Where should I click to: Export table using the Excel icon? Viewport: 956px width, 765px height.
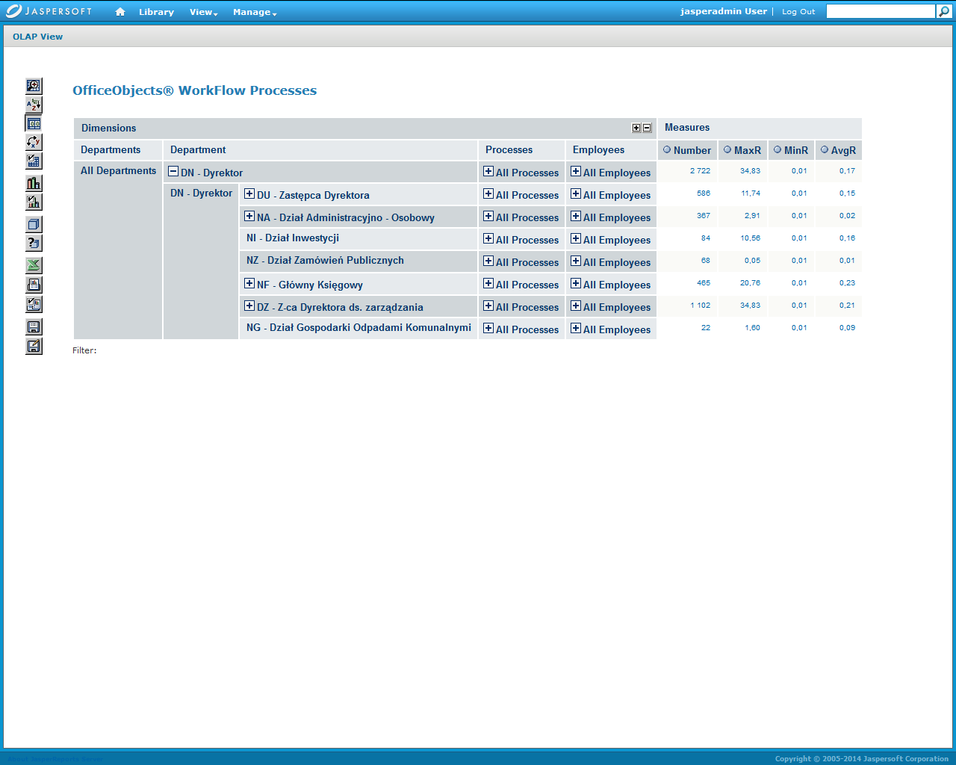(x=34, y=265)
